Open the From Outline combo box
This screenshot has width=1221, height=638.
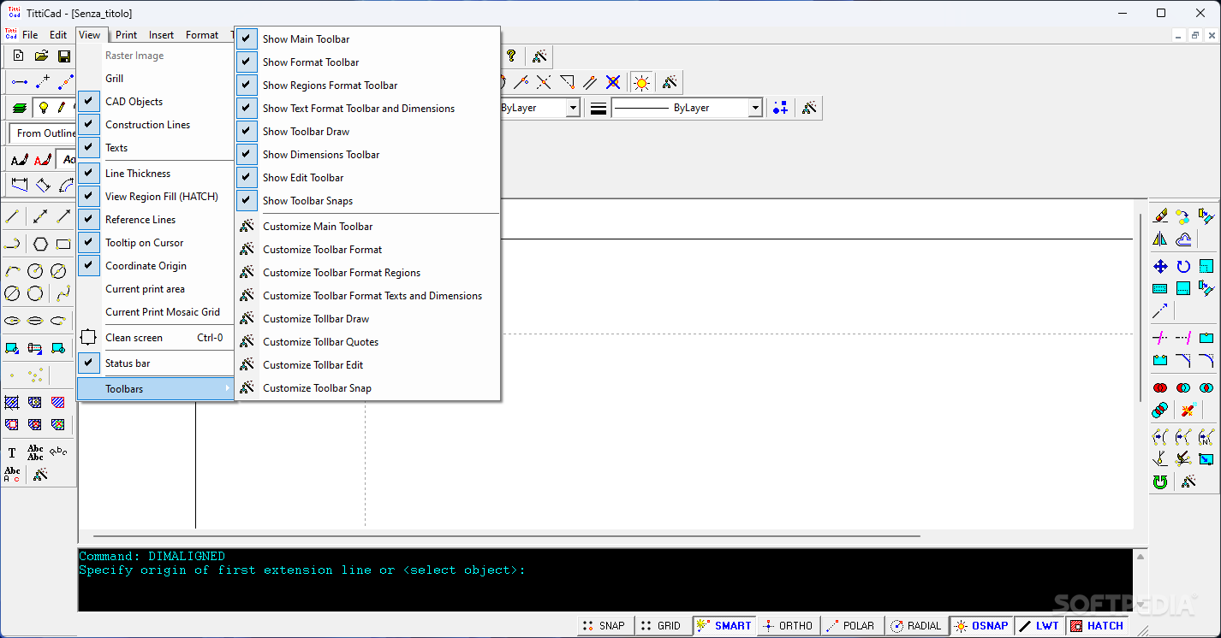click(44, 133)
